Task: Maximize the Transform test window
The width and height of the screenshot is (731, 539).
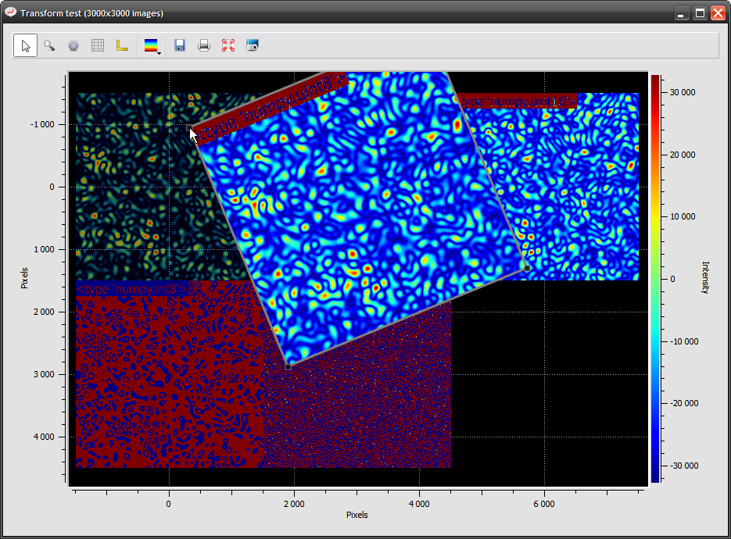Action: (x=700, y=13)
